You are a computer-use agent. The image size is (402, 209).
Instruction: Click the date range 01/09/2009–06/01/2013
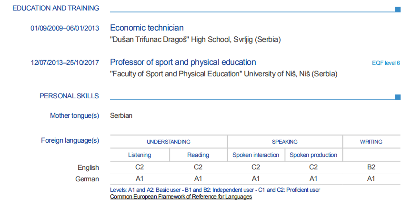[65, 28]
